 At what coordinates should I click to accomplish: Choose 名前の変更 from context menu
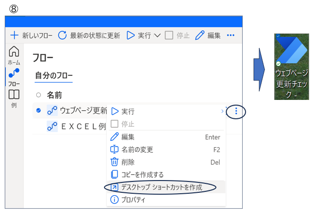137,149
